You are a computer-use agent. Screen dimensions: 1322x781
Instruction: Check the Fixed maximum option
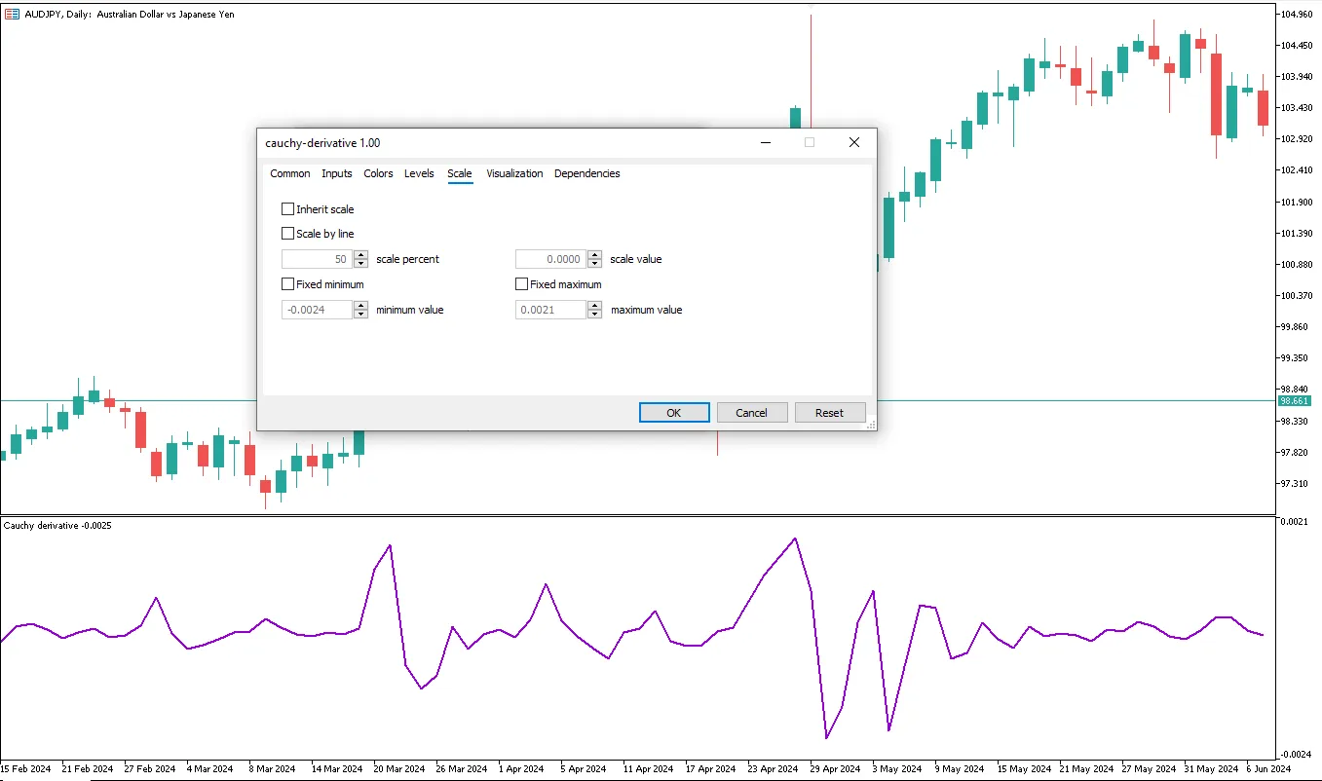(521, 284)
